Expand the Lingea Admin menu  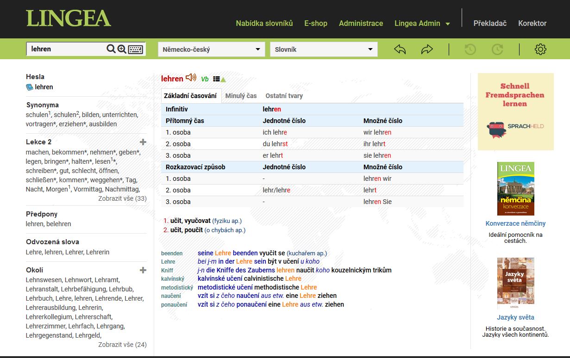coord(422,23)
